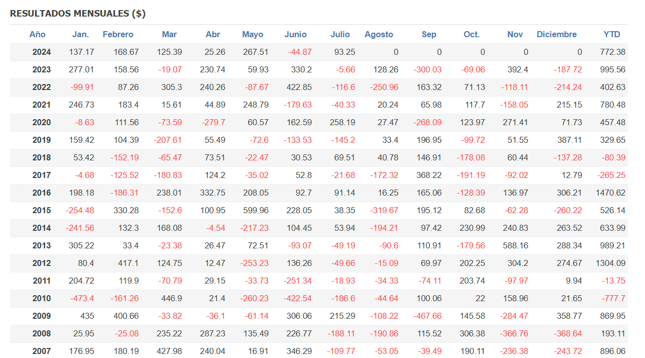Select the January 2010 loss -473.4
Screen dimensions: 645x358
point(81,298)
